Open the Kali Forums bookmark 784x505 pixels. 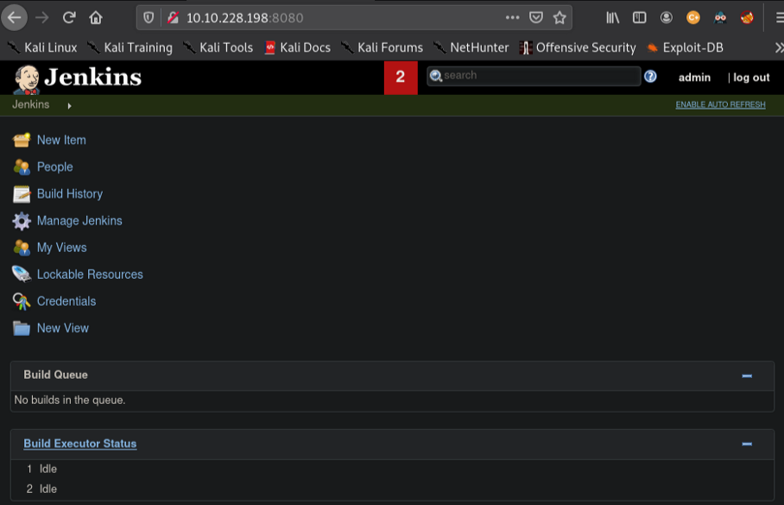pyautogui.click(x=382, y=48)
